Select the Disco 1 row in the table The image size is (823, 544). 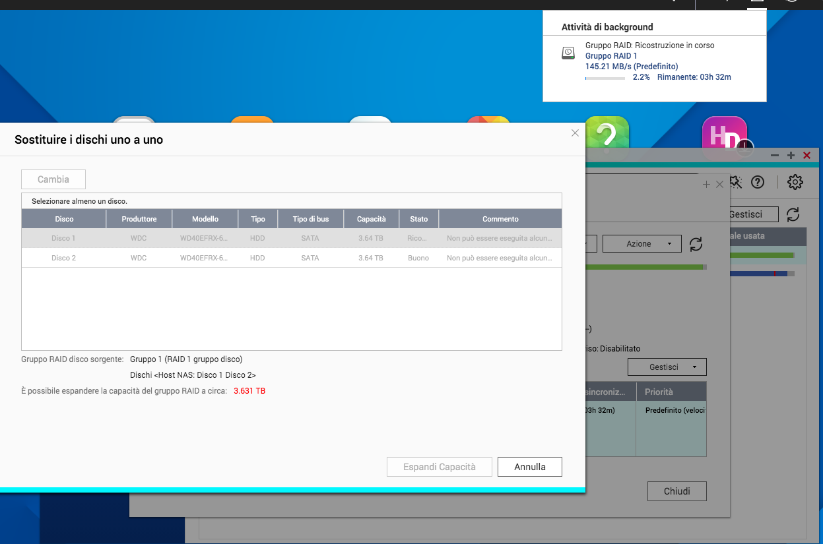click(x=291, y=238)
